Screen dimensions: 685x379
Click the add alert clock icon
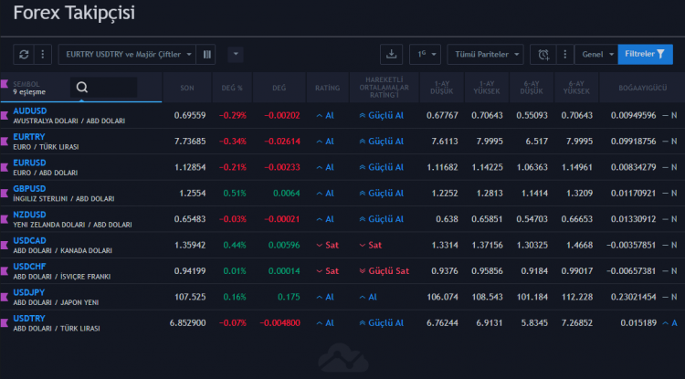tap(543, 55)
